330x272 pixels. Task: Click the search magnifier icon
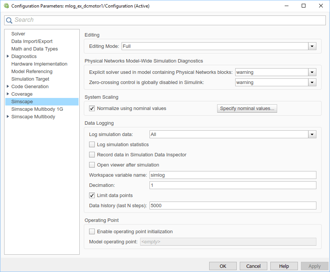[9, 20]
